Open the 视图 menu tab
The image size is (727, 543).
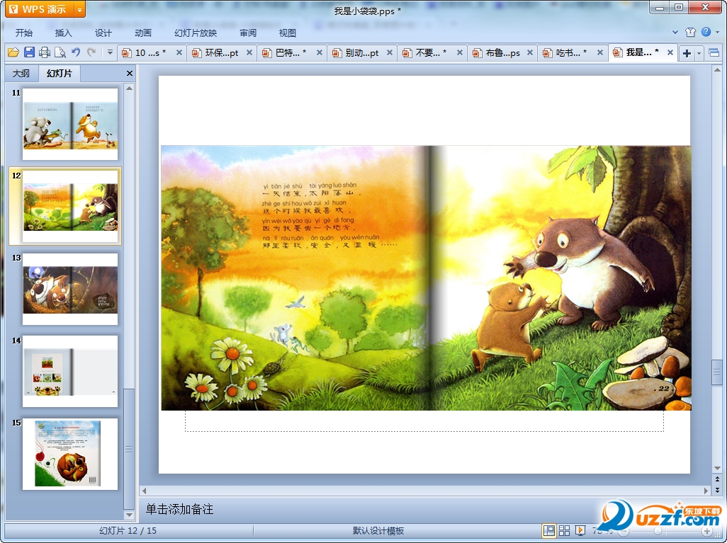pos(288,33)
